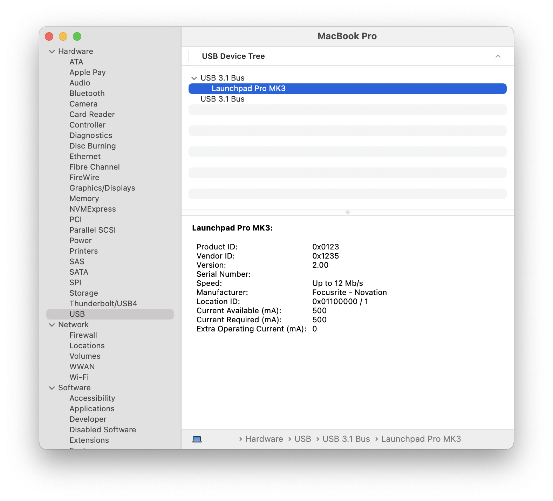
Task: Select Extensions under Software
Action: 89,440
